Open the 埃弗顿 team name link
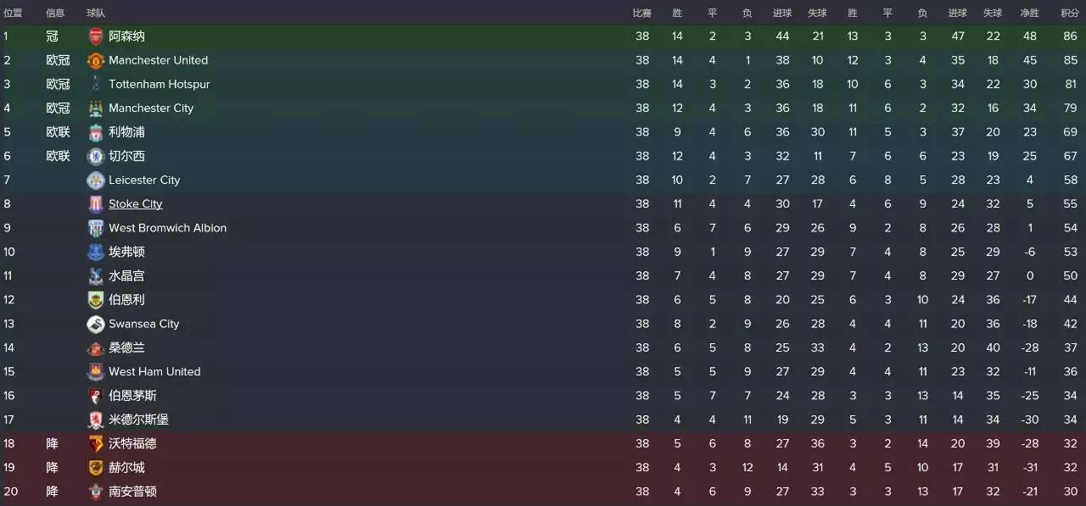This screenshot has width=1086, height=506. click(x=126, y=252)
